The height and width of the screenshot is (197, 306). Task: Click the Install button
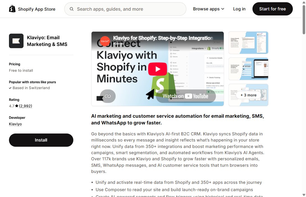point(41,140)
